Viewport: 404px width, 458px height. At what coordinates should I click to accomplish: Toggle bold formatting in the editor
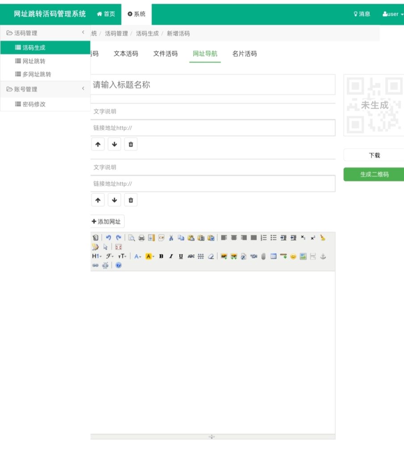[x=161, y=256]
